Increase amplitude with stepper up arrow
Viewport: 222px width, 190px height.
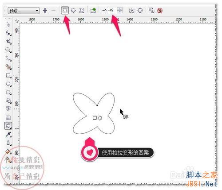click(120, 9)
